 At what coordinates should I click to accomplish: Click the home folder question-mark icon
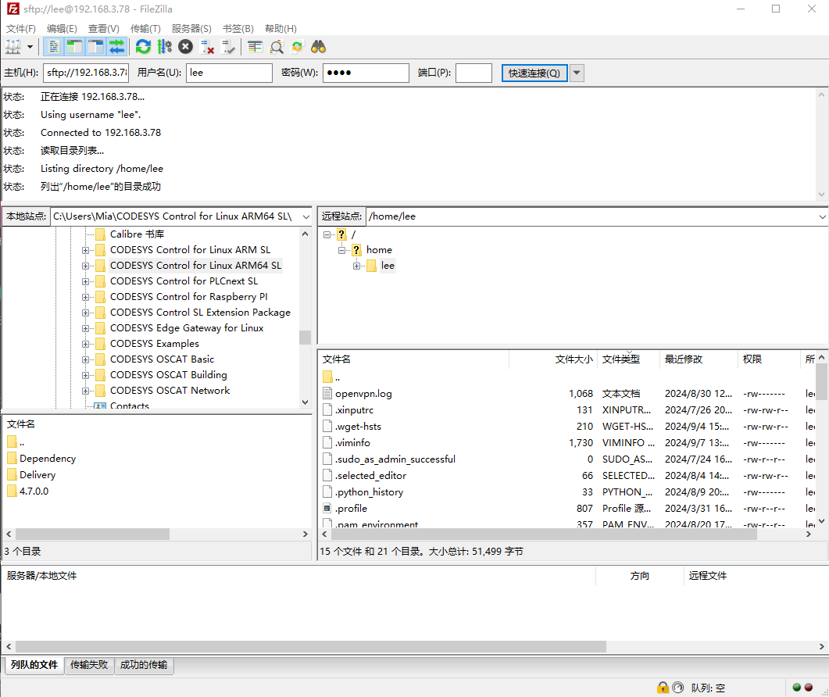click(356, 249)
